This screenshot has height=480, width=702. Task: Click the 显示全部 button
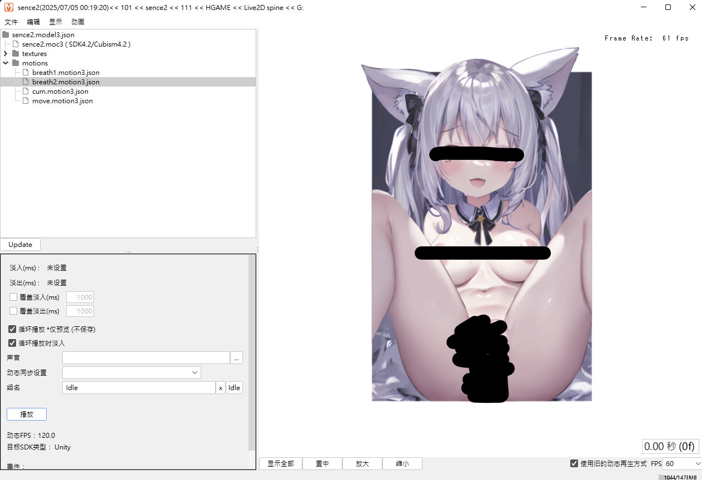(x=281, y=463)
